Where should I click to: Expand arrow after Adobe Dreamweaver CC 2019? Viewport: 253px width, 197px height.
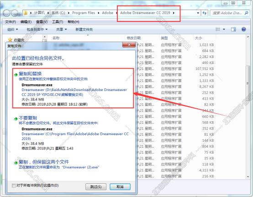[174, 13]
